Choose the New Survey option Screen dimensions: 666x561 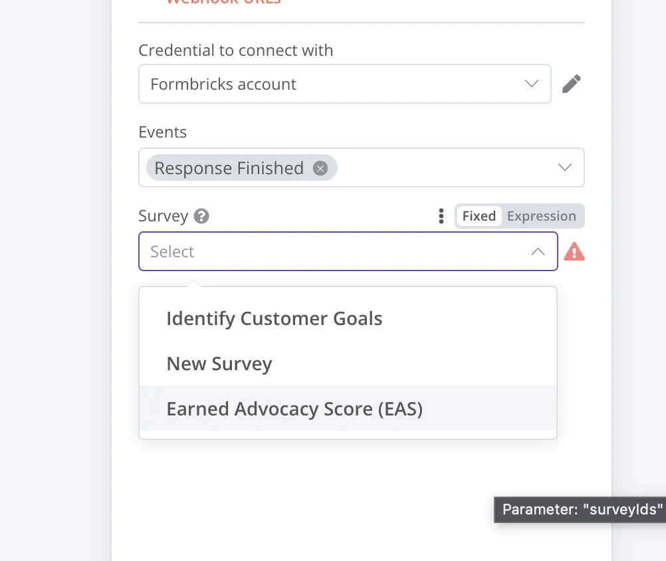[219, 364]
